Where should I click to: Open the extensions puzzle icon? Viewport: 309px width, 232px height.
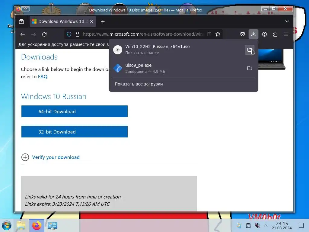(275, 34)
